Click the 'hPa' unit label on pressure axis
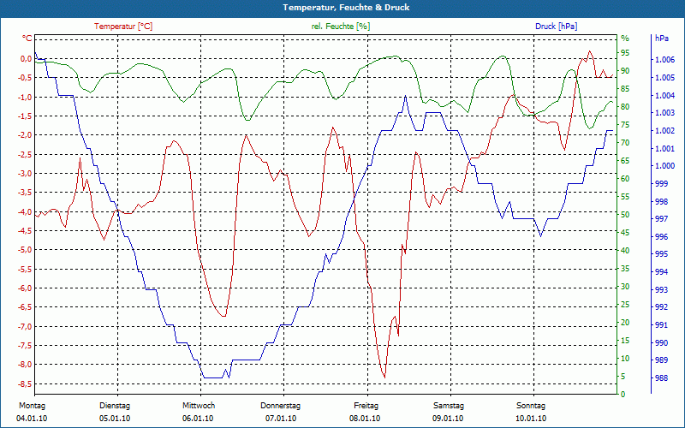 coord(661,39)
